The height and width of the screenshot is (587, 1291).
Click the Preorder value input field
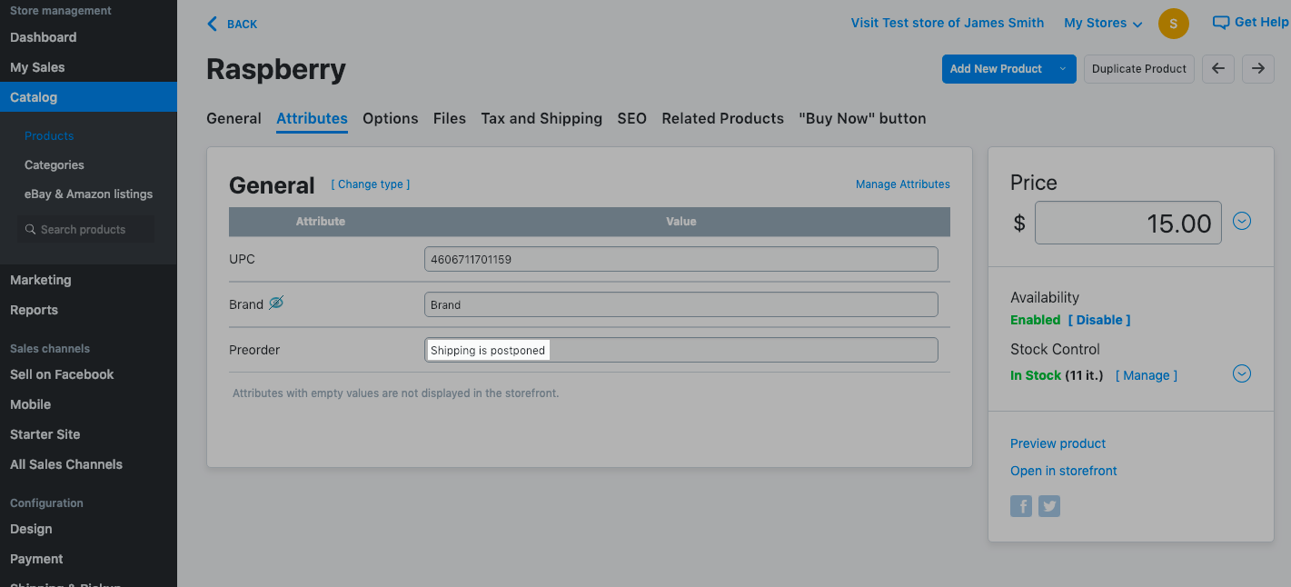pyautogui.click(x=680, y=351)
